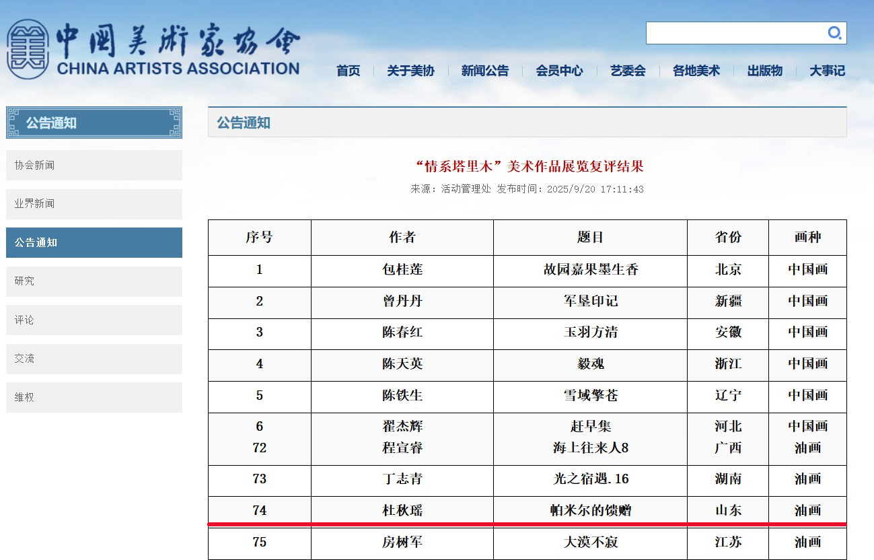Image resolution: width=874 pixels, height=560 pixels.
Task: Open 业界新闻 in the sidebar
Action: (94, 204)
